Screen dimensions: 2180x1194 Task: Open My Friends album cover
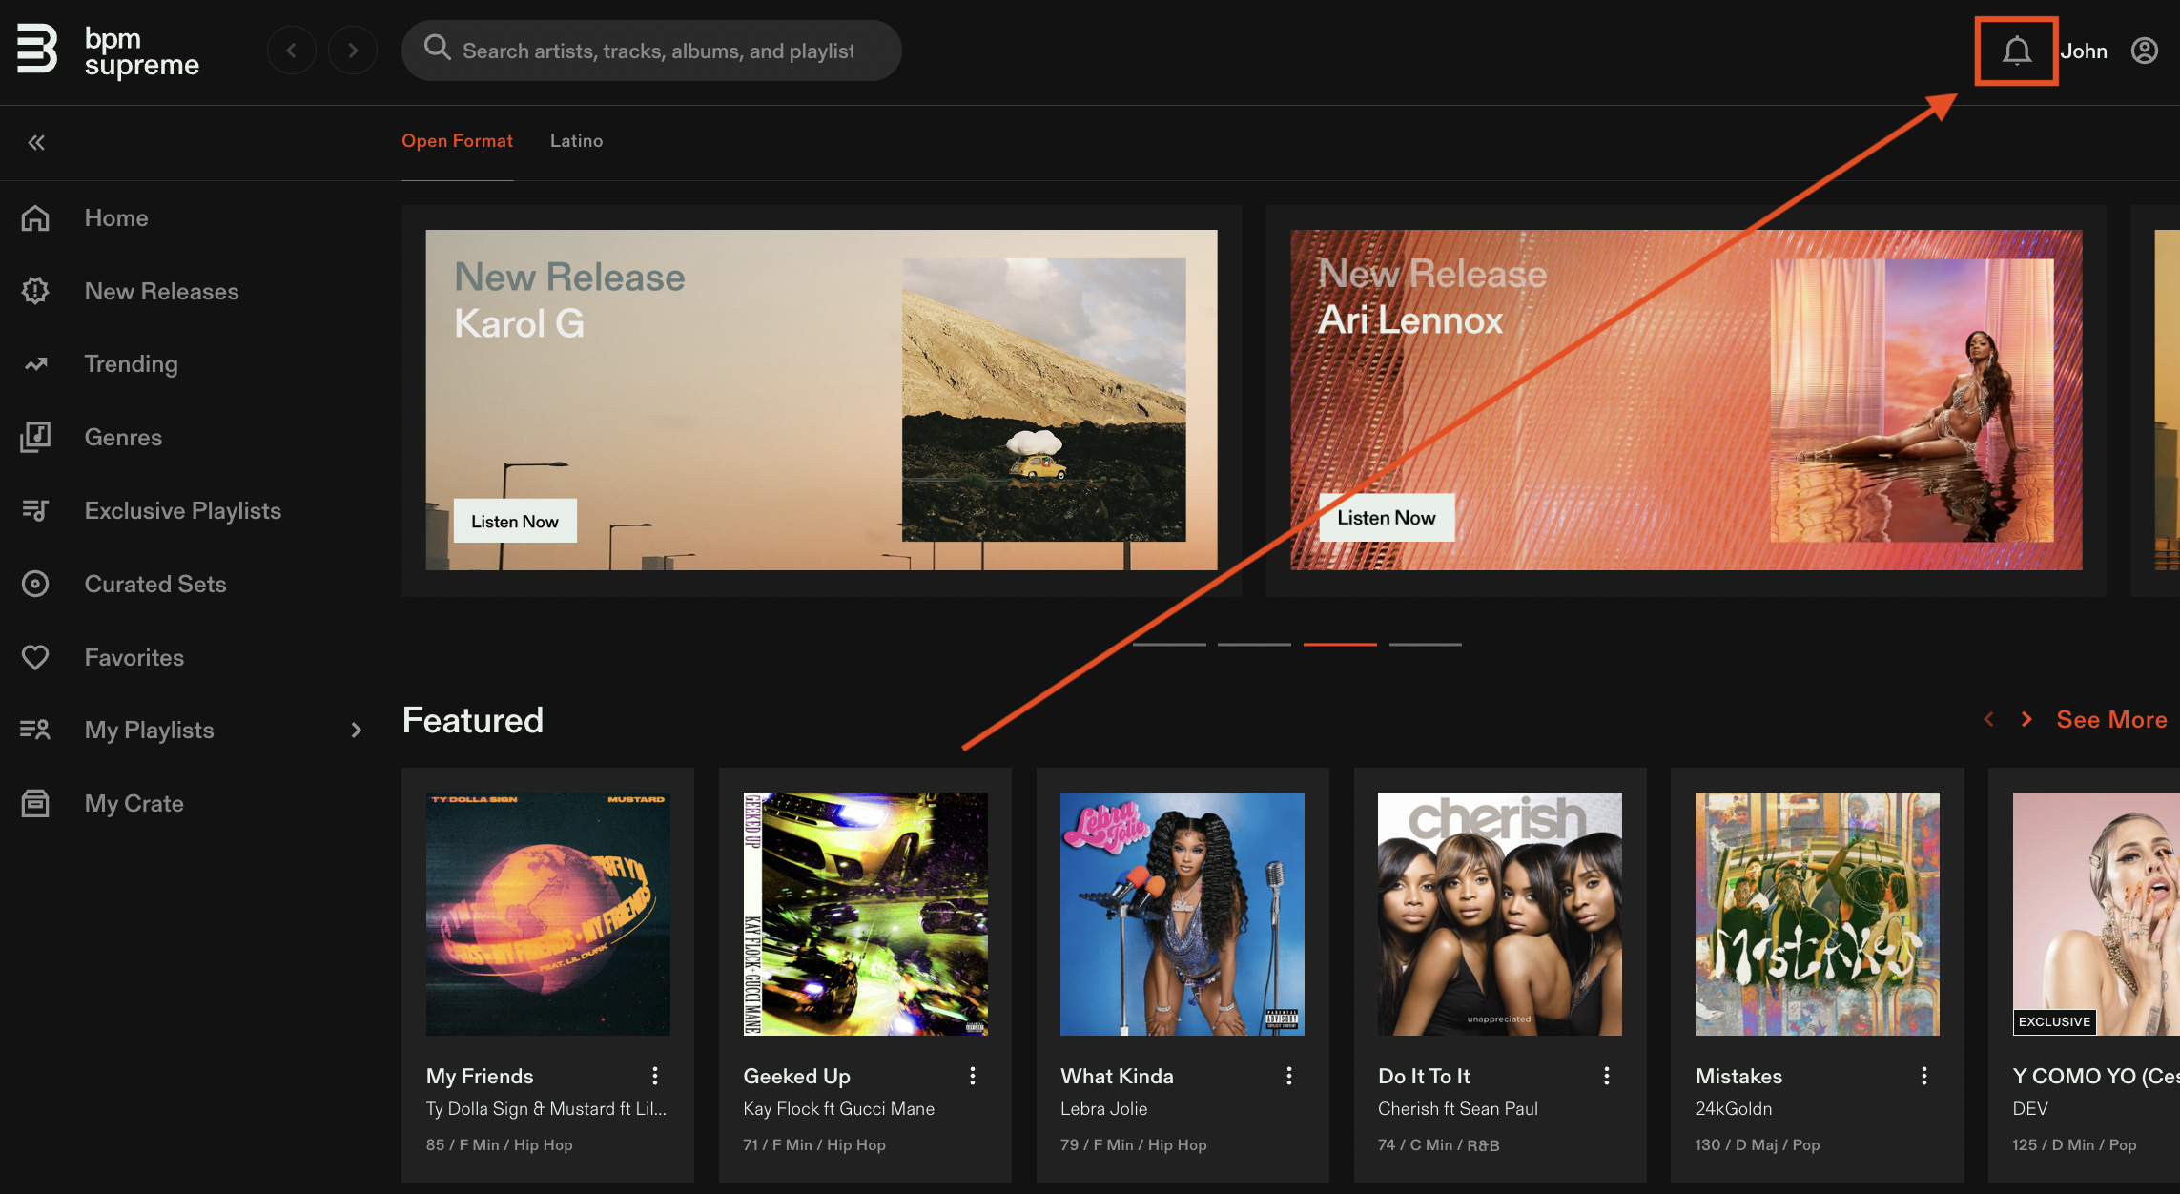coord(548,914)
